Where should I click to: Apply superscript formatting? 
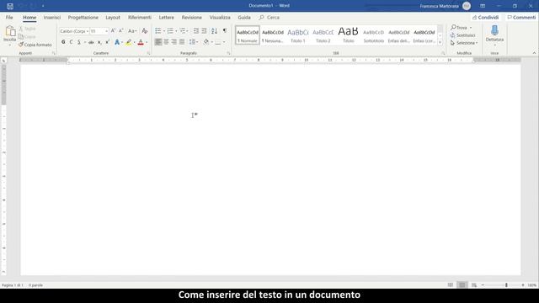(107, 42)
